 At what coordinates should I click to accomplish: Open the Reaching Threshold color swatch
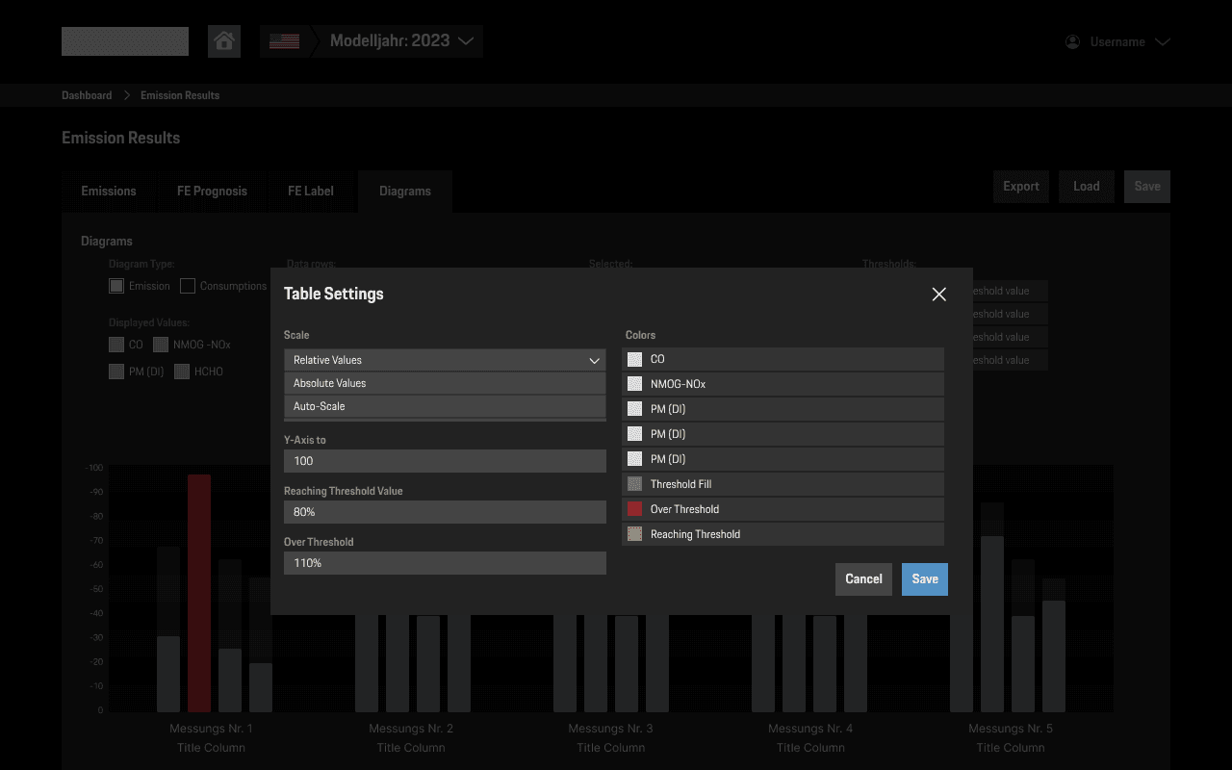(x=634, y=533)
